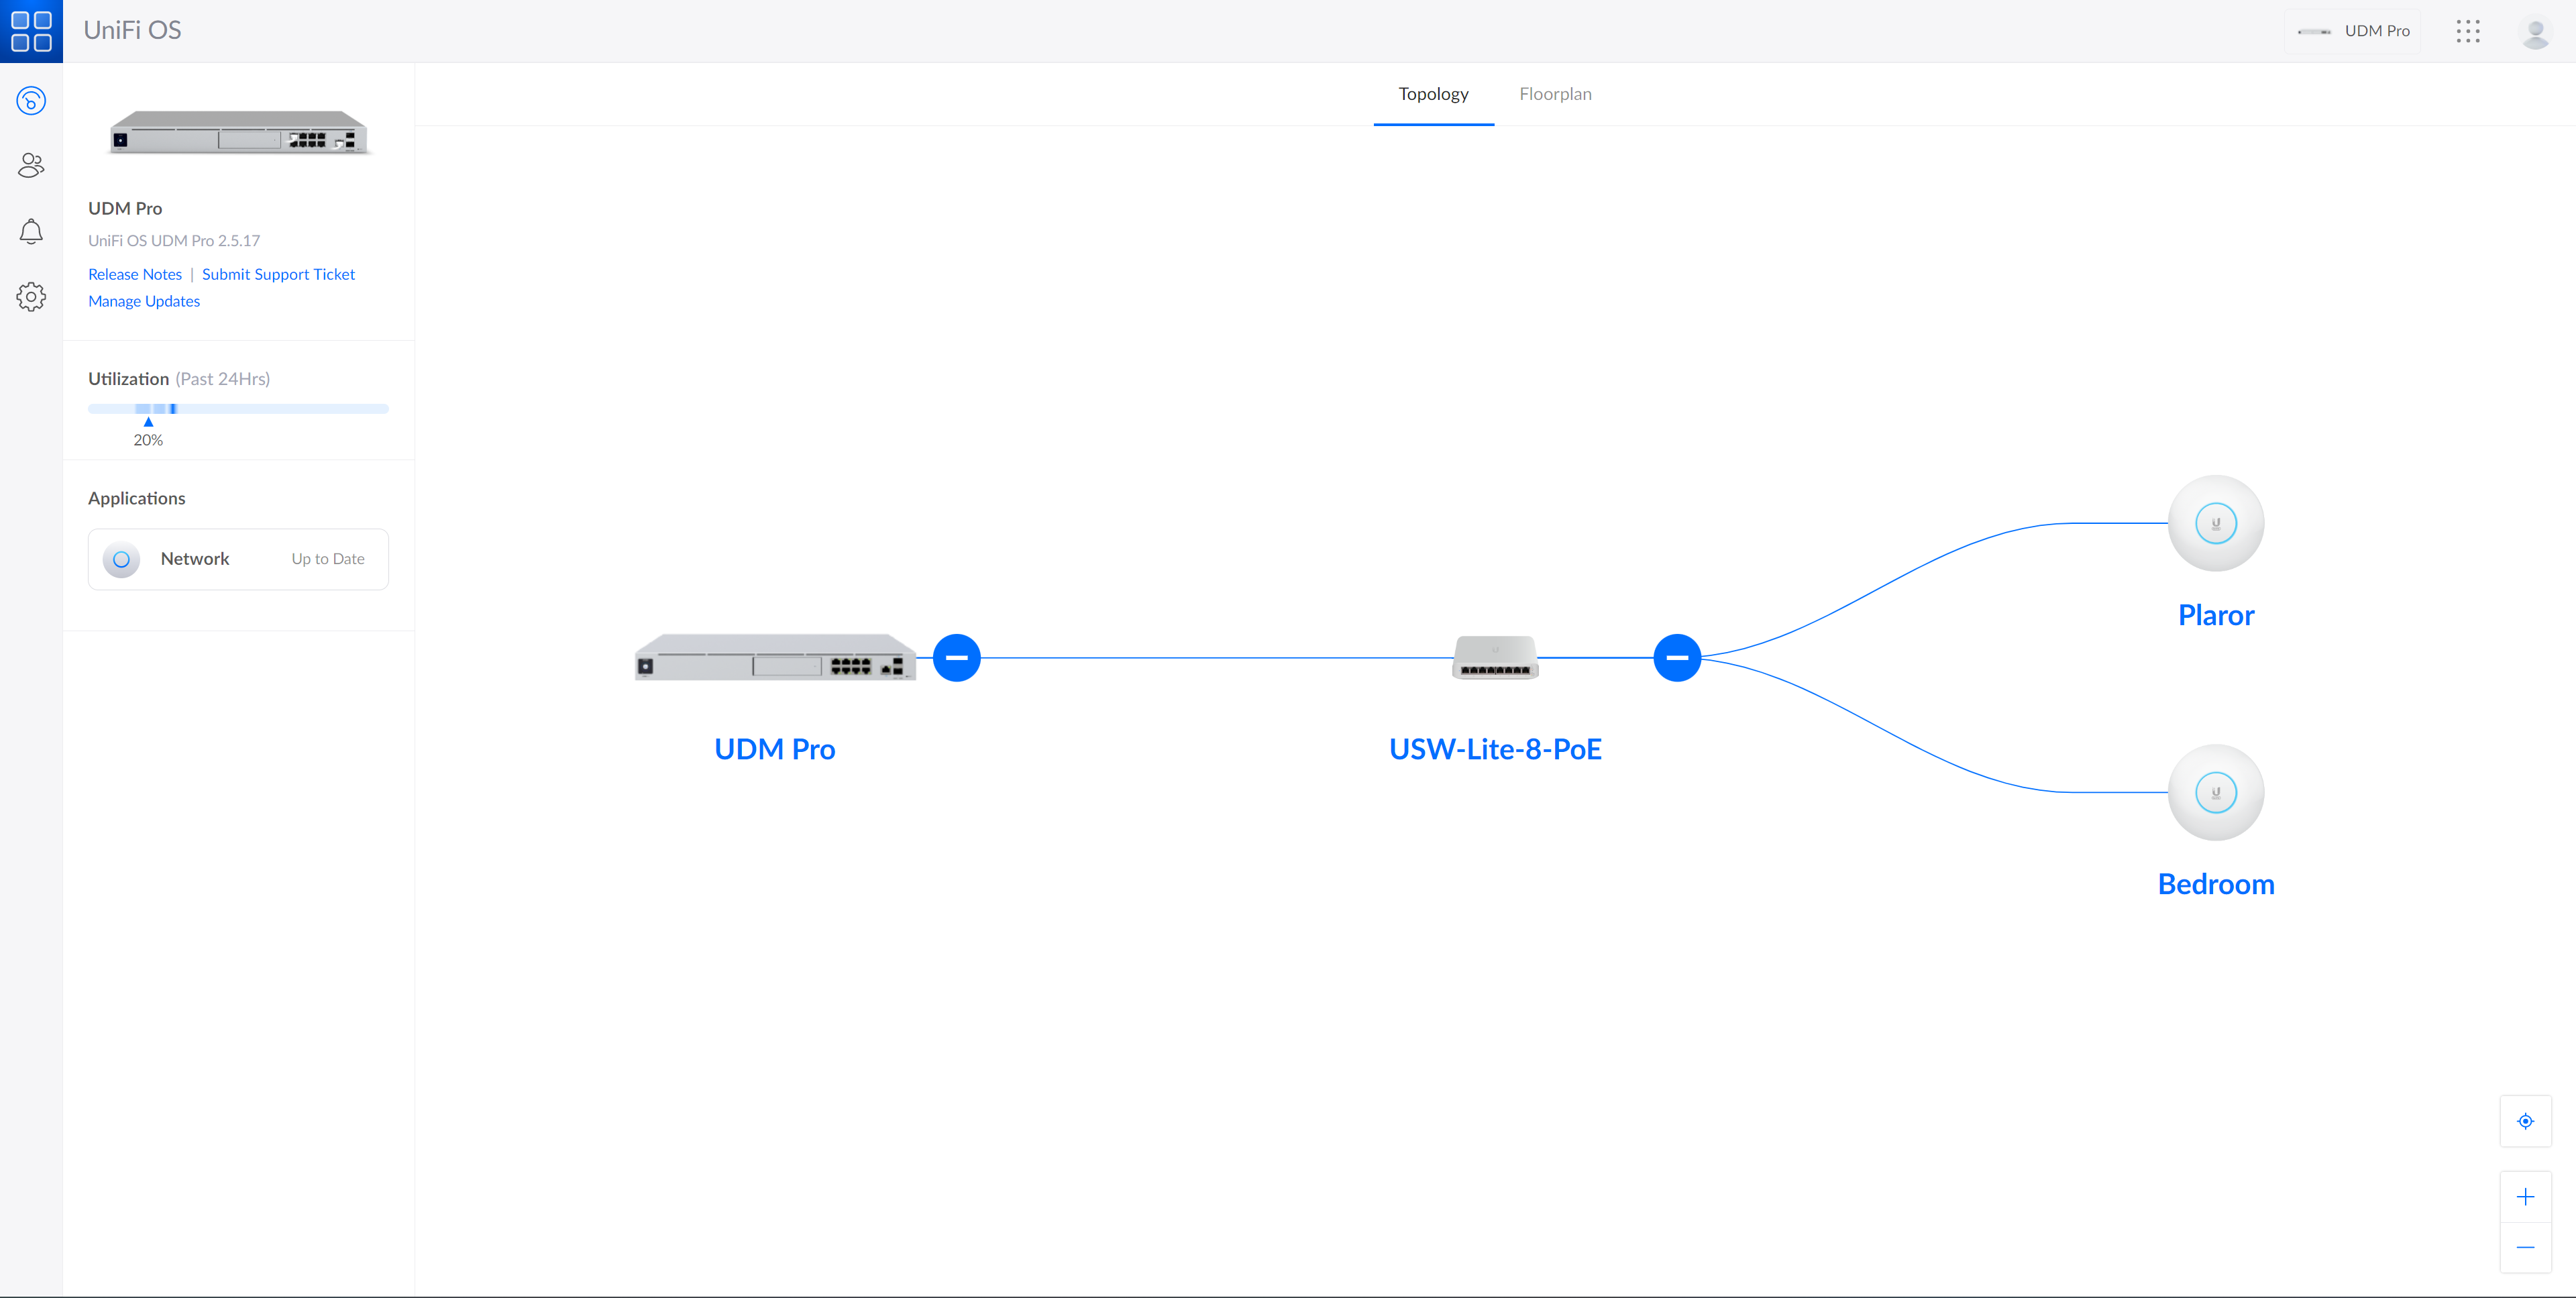The width and height of the screenshot is (2576, 1298).
Task: Zoom in the topology with plus button
Action: (x=2526, y=1197)
